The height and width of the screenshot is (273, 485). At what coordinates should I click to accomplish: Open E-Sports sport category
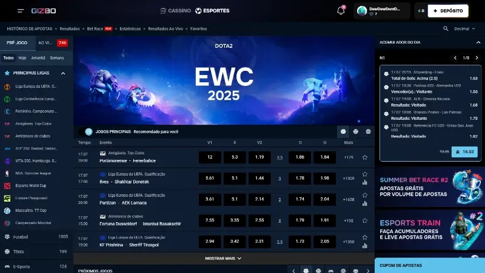click(x=36, y=266)
